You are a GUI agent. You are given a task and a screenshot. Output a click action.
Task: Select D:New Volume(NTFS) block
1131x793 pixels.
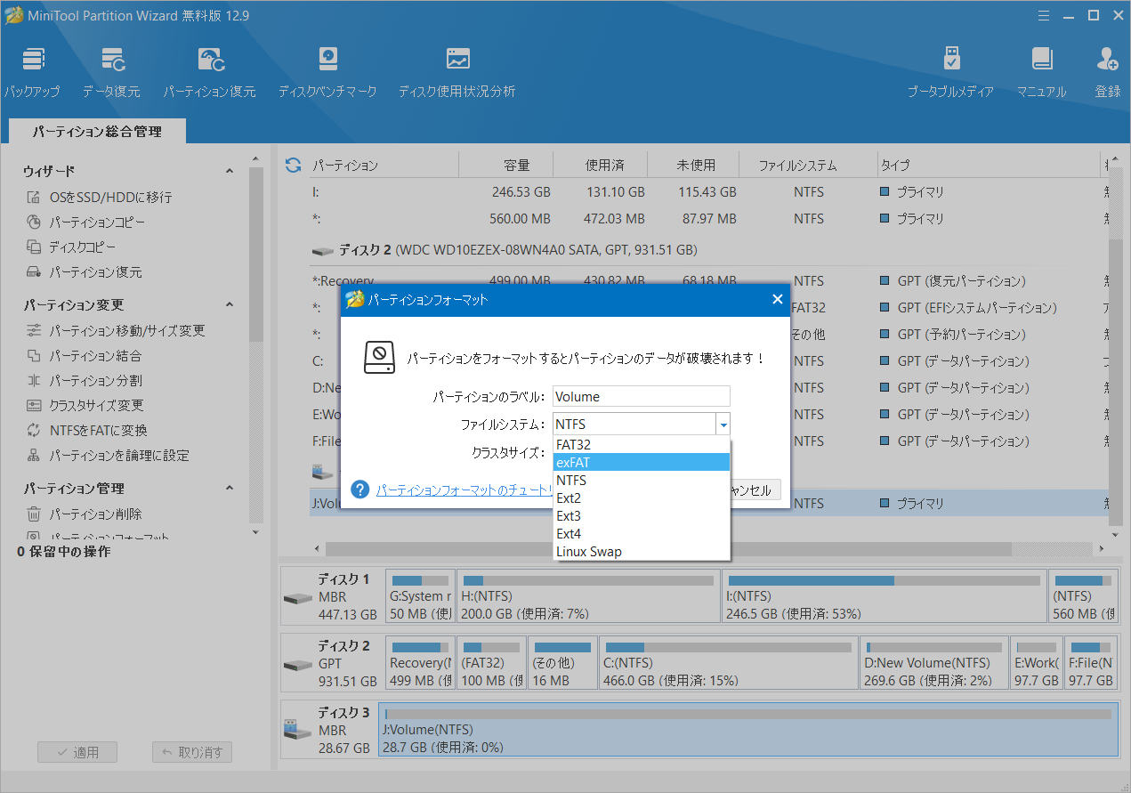tap(934, 663)
